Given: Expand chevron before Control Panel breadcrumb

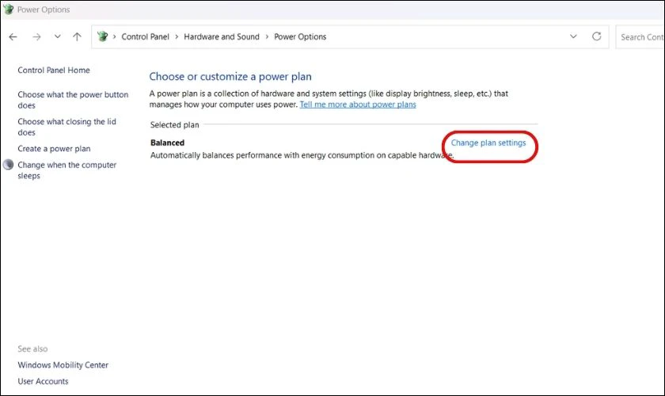Looking at the screenshot, I should click(x=114, y=37).
